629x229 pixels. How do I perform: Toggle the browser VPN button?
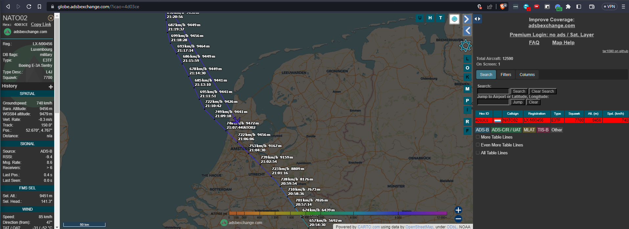pos(609,7)
